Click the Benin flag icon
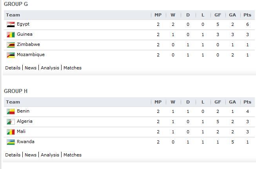 (x=11, y=111)
